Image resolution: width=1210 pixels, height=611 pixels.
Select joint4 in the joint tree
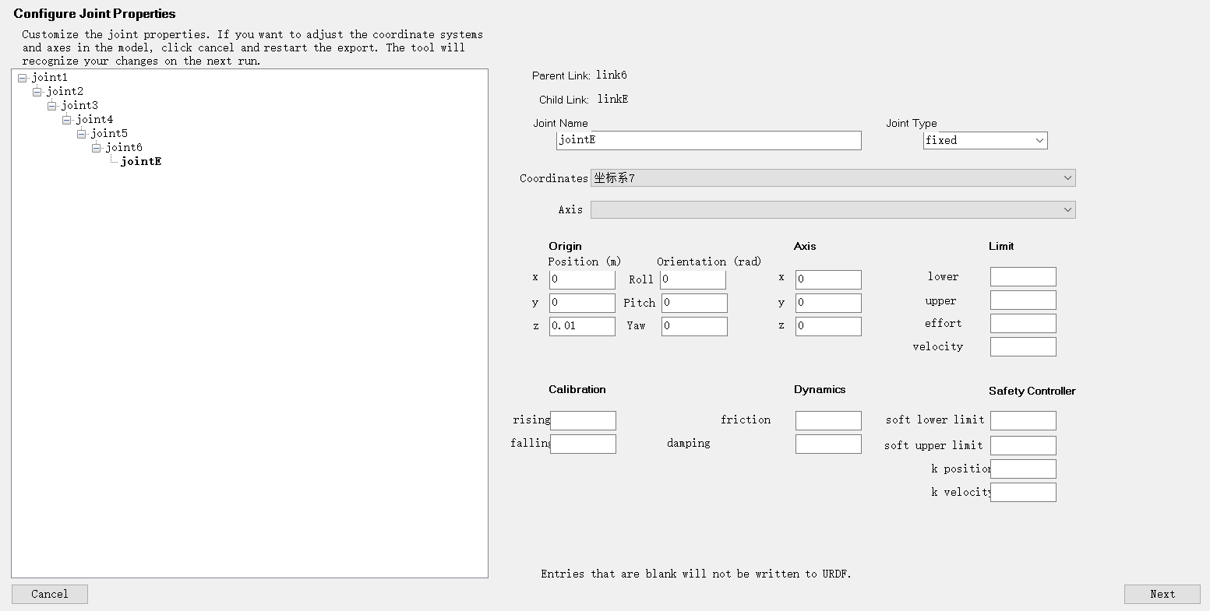pyautogui.click(x=94, y=120)
